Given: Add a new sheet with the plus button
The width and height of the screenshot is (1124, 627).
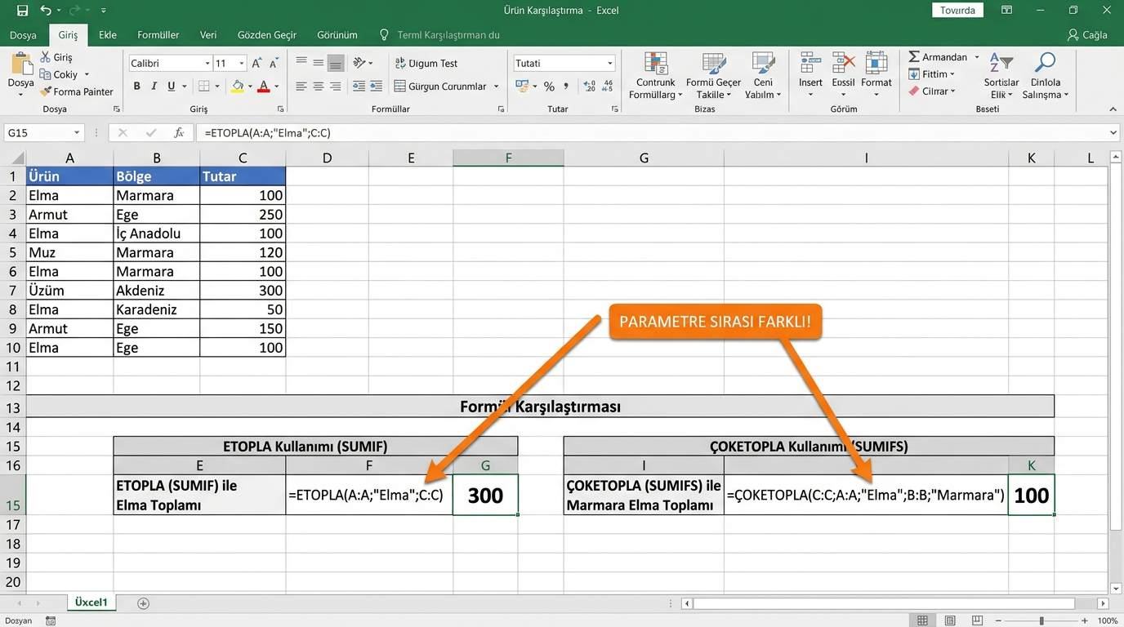Looking at the screenshot, I should tap(144, 603).
